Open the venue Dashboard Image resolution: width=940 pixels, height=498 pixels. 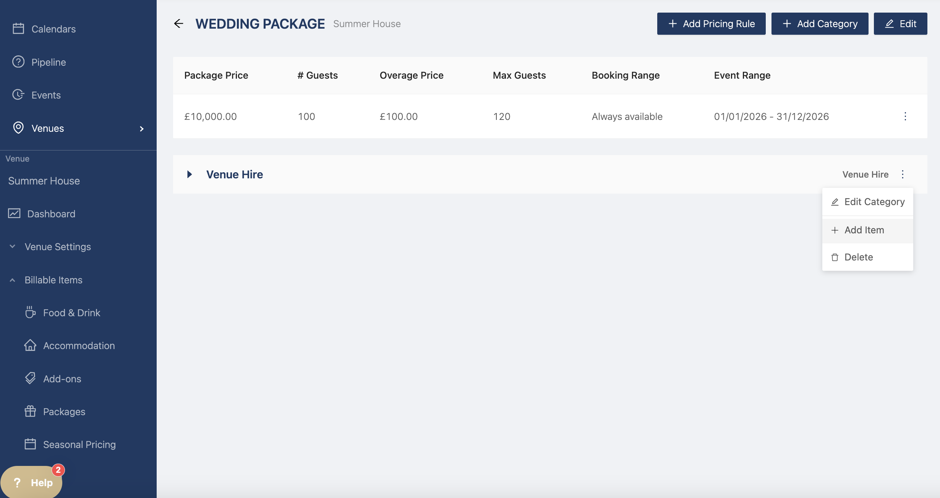coord(51,214)
